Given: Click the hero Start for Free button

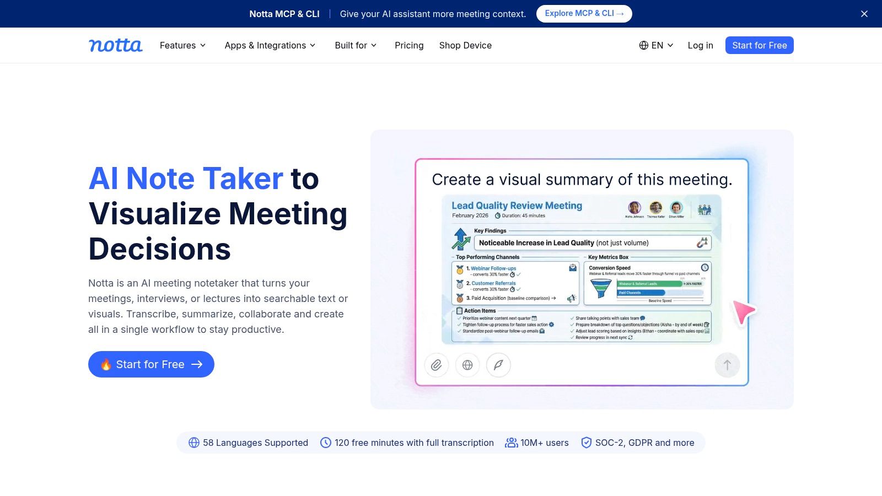Looking at the screenshot, I should coord(151,364).
